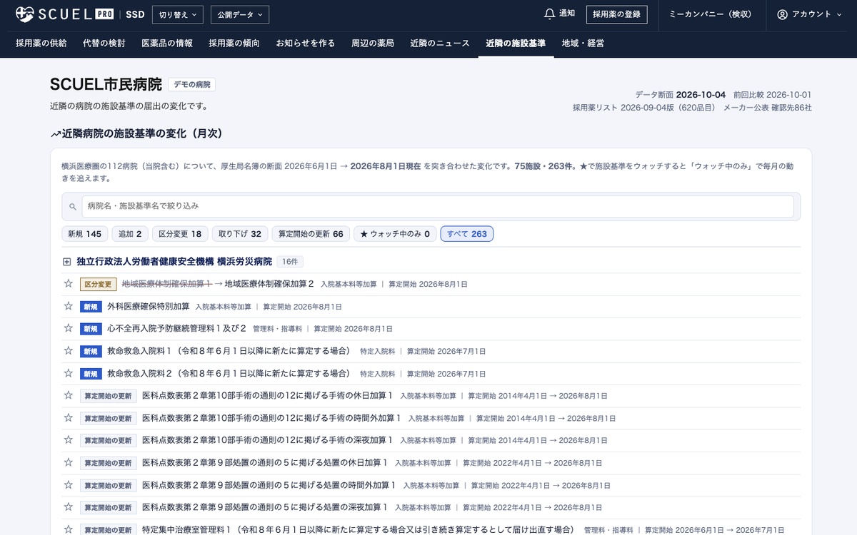Image resolution: width=857 pixels, height=535 pixels.
Task: Click the trend arrow icon by 近隣病院の施設基準の変化
Action: tap(55, 133)
